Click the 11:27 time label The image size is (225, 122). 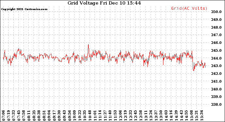click(x=105, y=115)
